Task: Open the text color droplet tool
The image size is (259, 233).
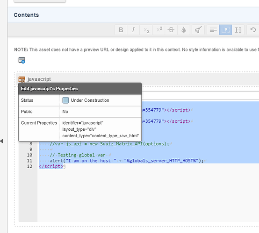Action: click(x=184, y=30)
